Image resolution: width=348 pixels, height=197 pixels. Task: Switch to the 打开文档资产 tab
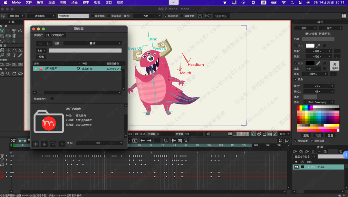55,35
